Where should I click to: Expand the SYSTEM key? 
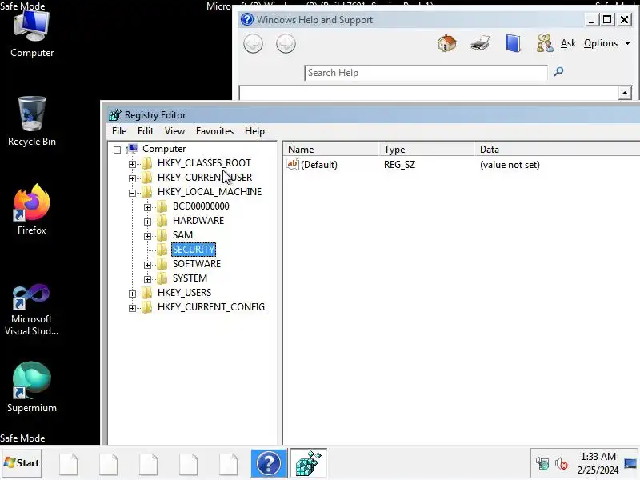[x=147, y=279]
